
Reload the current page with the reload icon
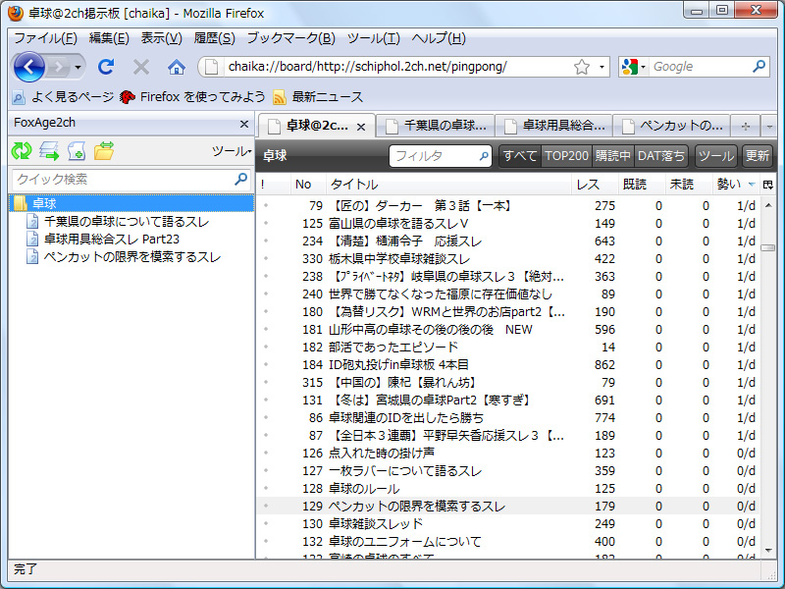tap(106, 67)
